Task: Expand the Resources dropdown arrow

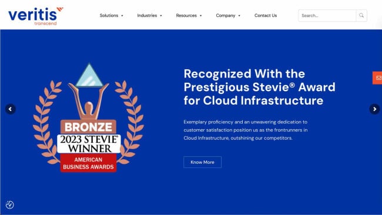Action: tap(201, 16)
